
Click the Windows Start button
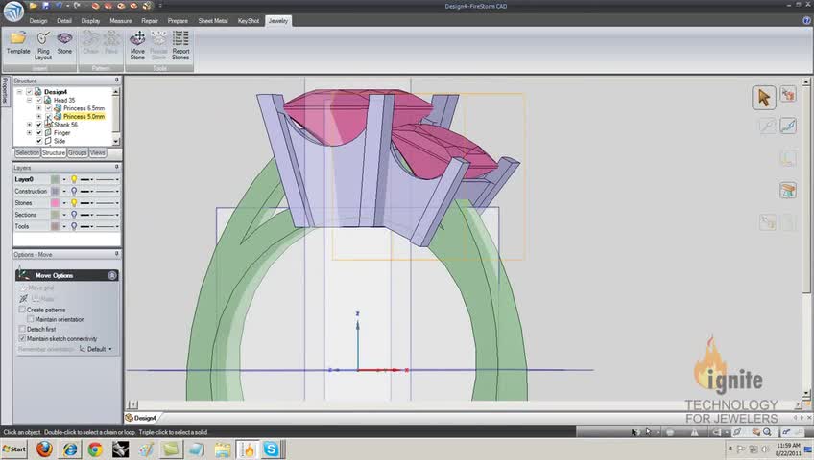pyautogui.click(x=13, y=448)
